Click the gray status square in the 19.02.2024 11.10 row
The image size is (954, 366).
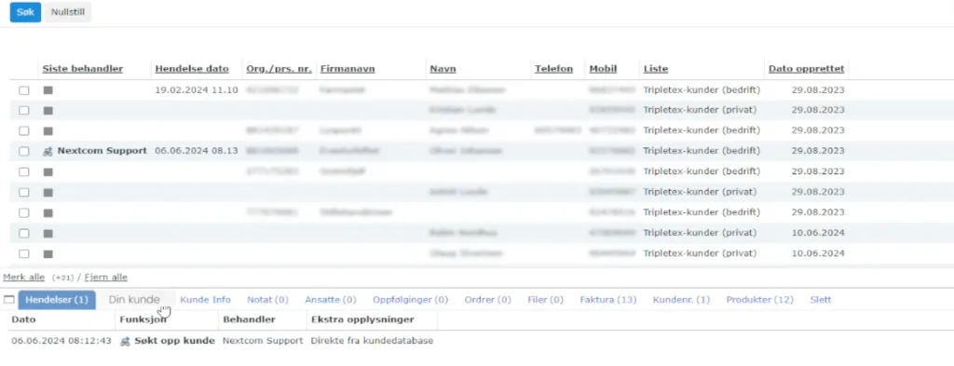coord(48,90)
